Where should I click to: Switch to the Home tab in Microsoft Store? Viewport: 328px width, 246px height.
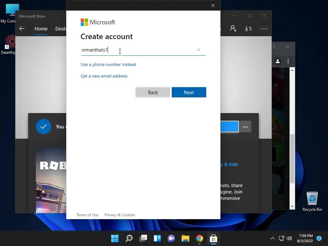point(41,29)
